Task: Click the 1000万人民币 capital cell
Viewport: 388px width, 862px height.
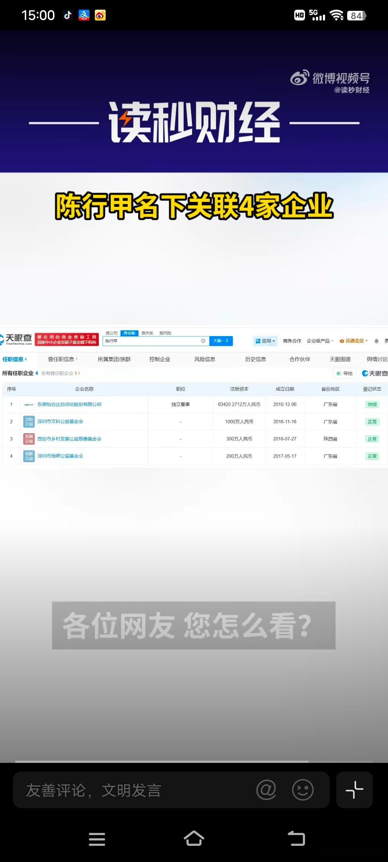Action: pos(239,422)
